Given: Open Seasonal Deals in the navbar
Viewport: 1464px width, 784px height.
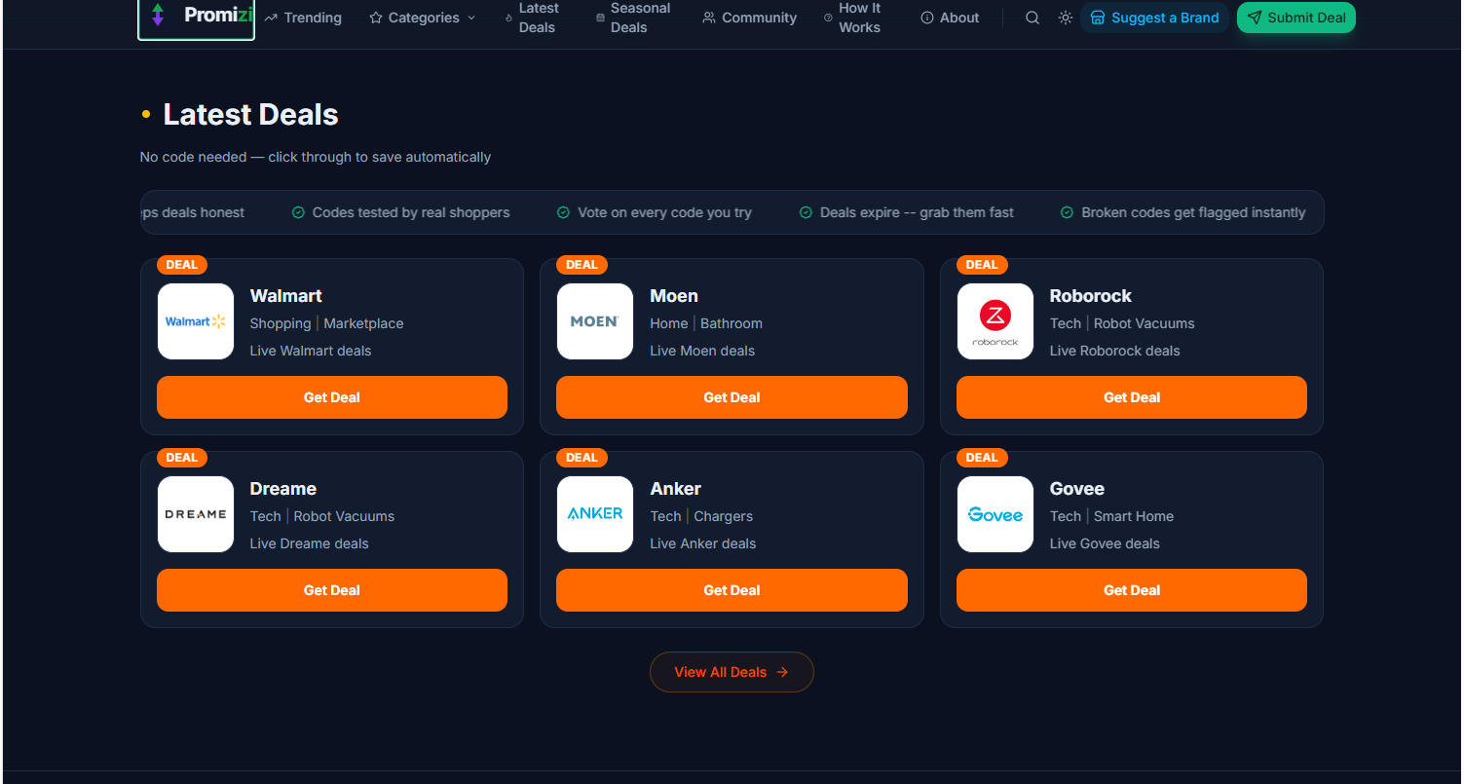Looking at the screenshot, I should [633, 18].
